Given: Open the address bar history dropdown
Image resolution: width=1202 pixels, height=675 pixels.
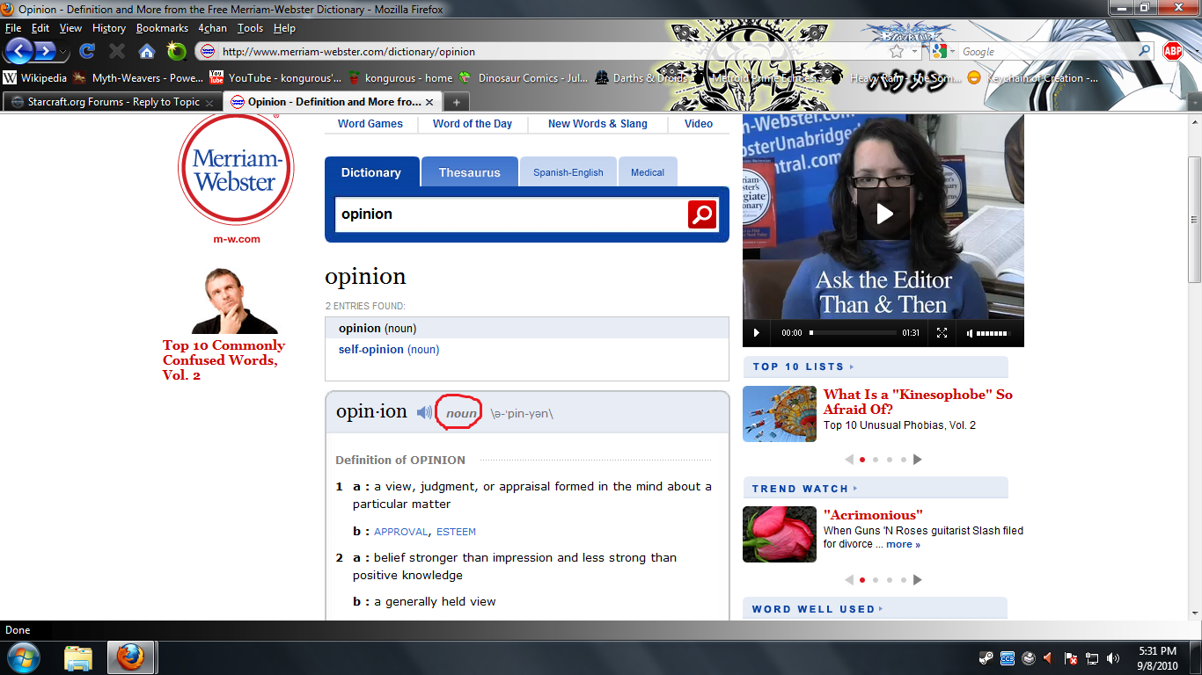Looking at the screenshot, I should pyautogui.click(x=915, y=52).
